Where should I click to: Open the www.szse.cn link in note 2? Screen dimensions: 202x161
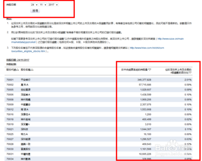click(170, 39)
